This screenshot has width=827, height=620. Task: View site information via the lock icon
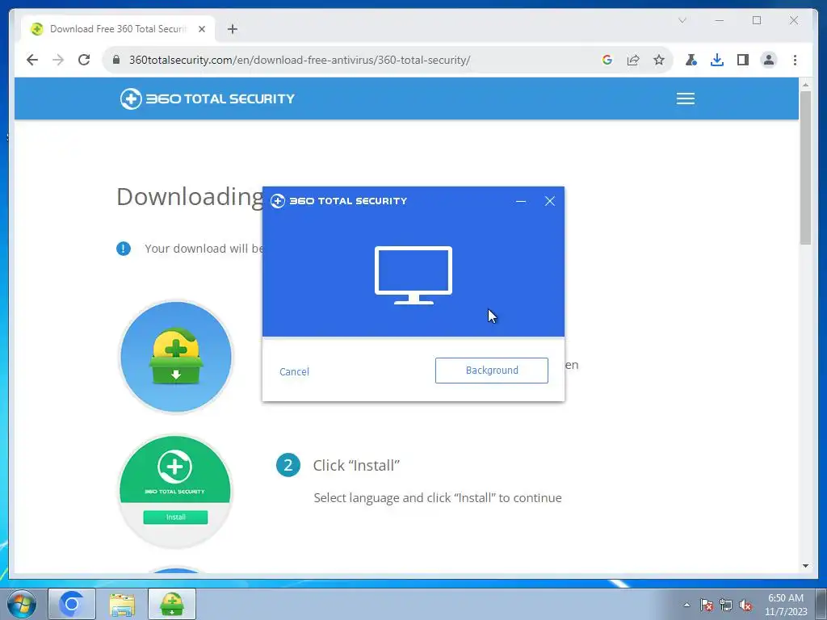pyautogui.click(x=116, y=60)
